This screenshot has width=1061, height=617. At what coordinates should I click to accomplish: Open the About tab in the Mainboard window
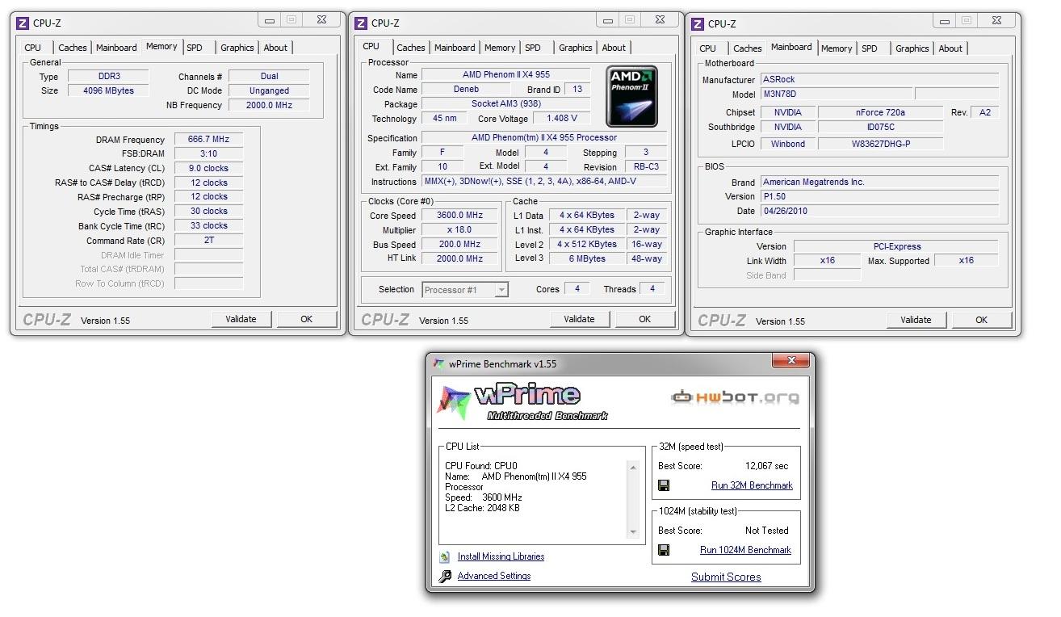950,48
